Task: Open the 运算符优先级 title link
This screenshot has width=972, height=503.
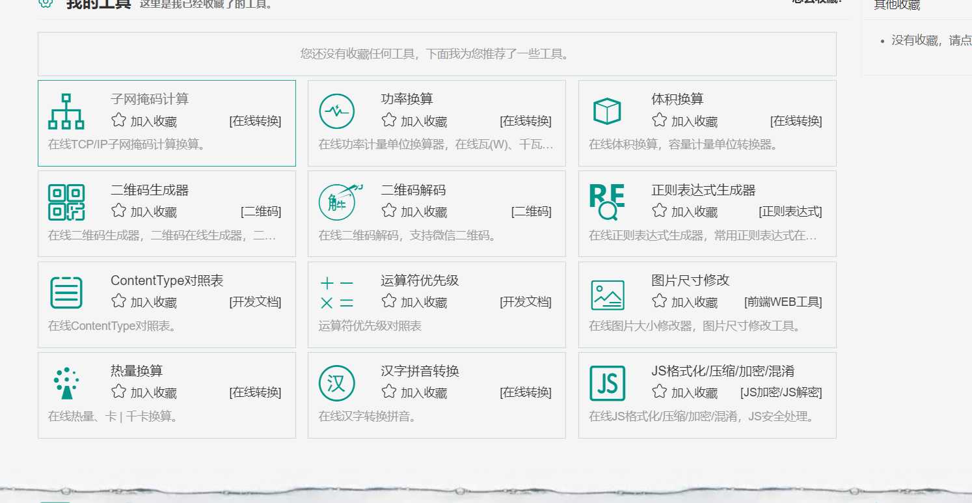Action: (420, 280)
